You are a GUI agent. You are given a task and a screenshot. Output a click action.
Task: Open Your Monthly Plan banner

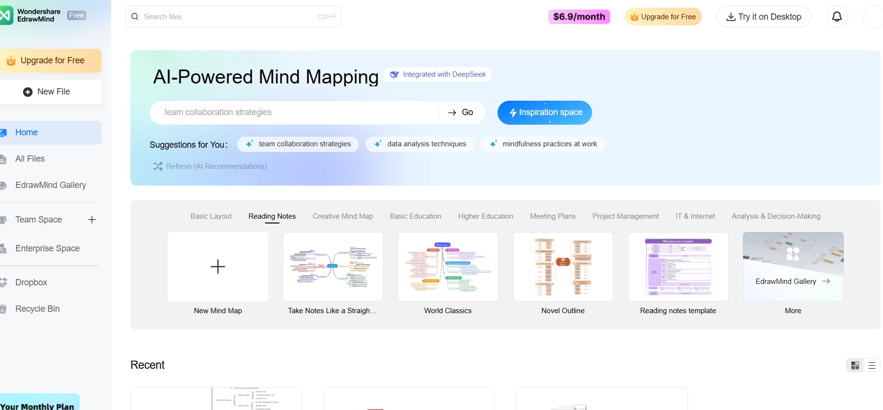tap(40, 402)
